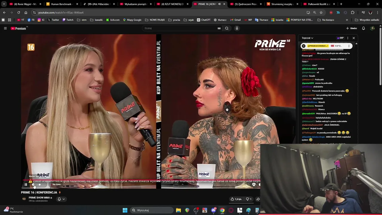
Task: Open 'Na bieżąco' bookmarks folder
Action: pos(326,20)
